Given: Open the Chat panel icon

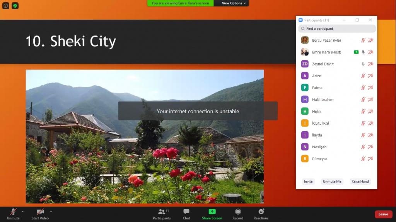Looking at the screenshot, I should tap(186, 212).
